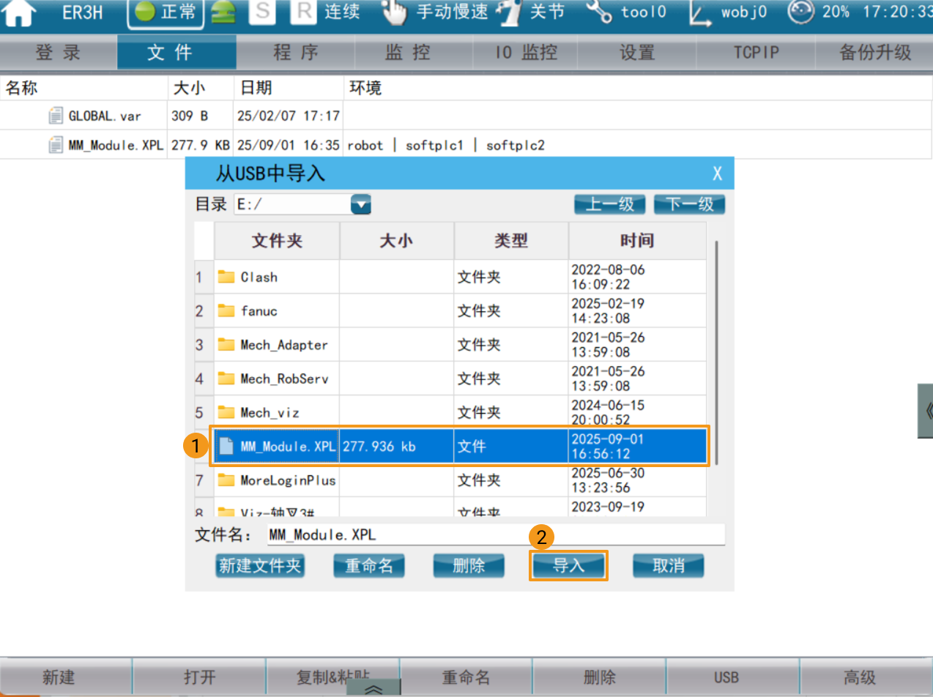This screenshot has height=697, width=933.
Task: Click the Mech_viz folder icon
Action: click(226, 412)
